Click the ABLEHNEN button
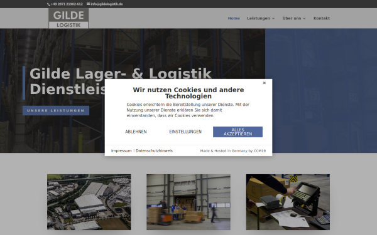Screen dimensions: 377x235 tap(136, 132)
